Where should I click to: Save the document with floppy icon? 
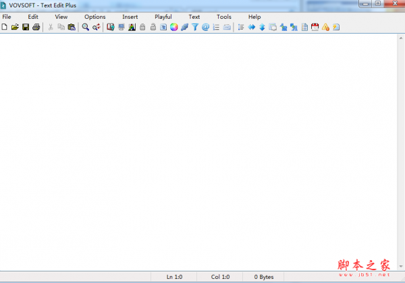pos(26,27)
